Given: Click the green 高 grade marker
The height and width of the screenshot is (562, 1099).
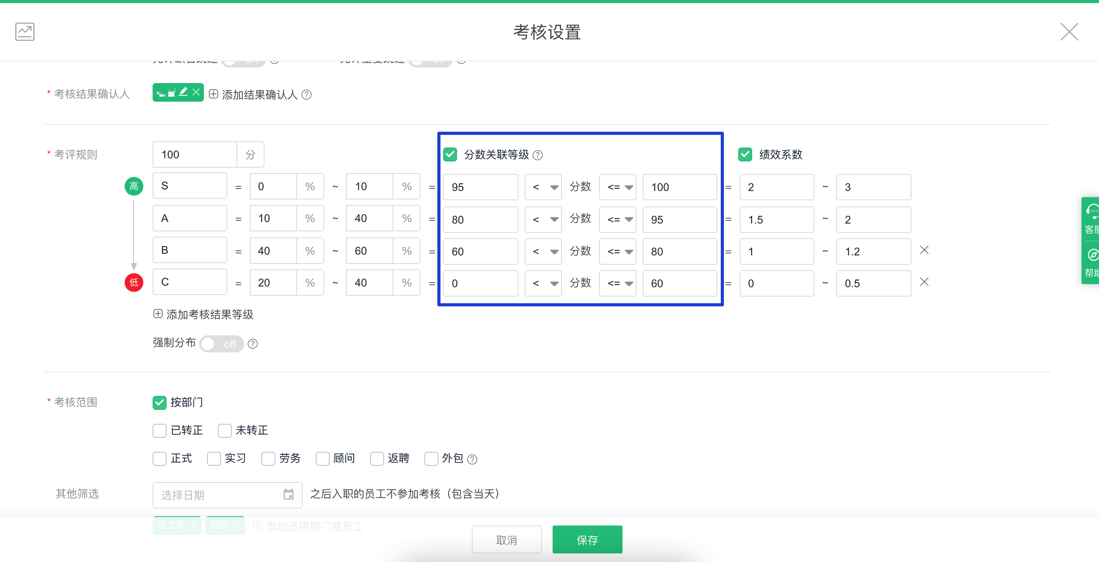Looking at the screenshot, I should 134,186.
